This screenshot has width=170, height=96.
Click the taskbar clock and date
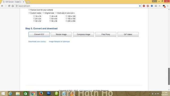165,94
